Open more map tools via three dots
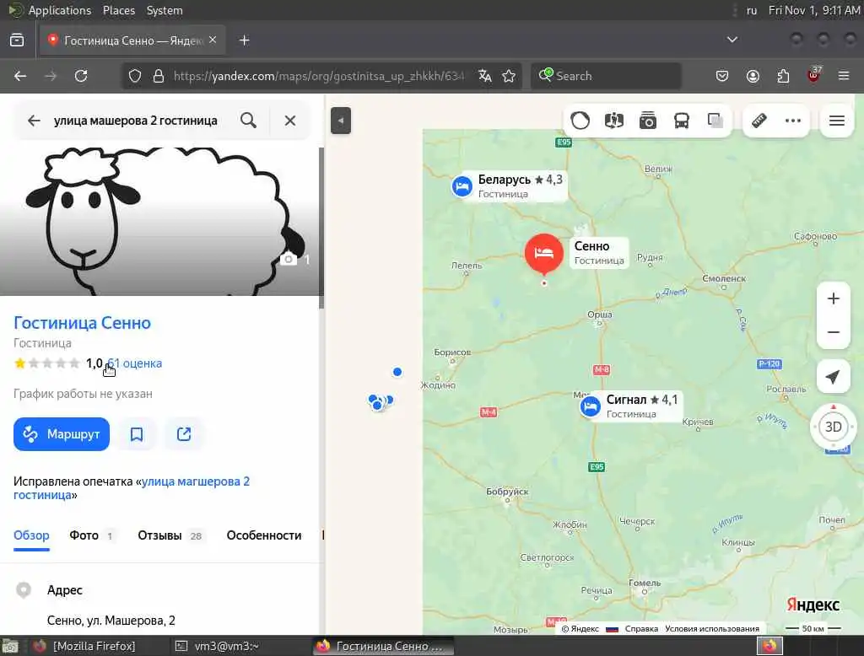 pyautogui.click(x=793, y=121)
